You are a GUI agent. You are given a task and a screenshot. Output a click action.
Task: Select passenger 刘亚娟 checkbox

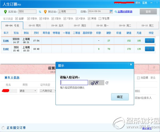(138, 78)
